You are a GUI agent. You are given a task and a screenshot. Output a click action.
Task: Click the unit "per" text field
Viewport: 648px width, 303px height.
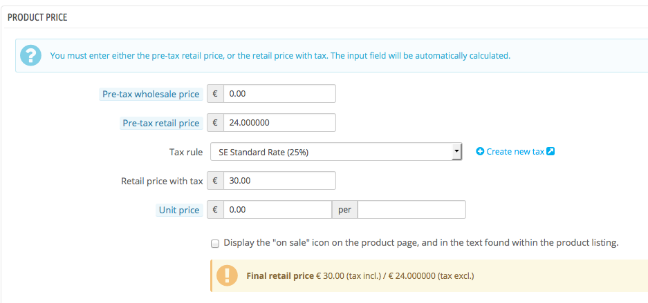411,210
